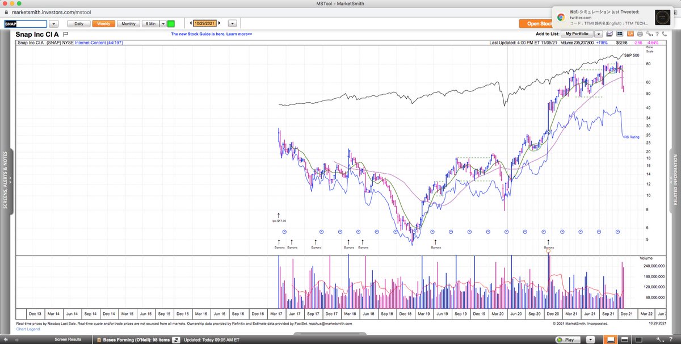Click the phone contact icon
Image resolution: width=681 pixels, height=344 pixels.
(x=665, y=34)
